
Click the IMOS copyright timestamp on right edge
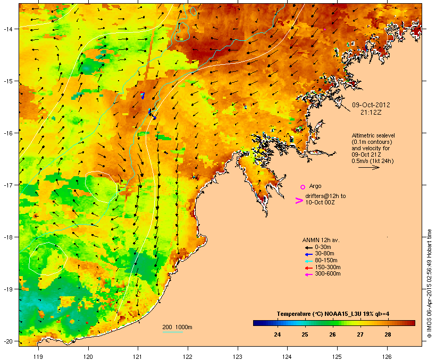click(x=429, y=284)
